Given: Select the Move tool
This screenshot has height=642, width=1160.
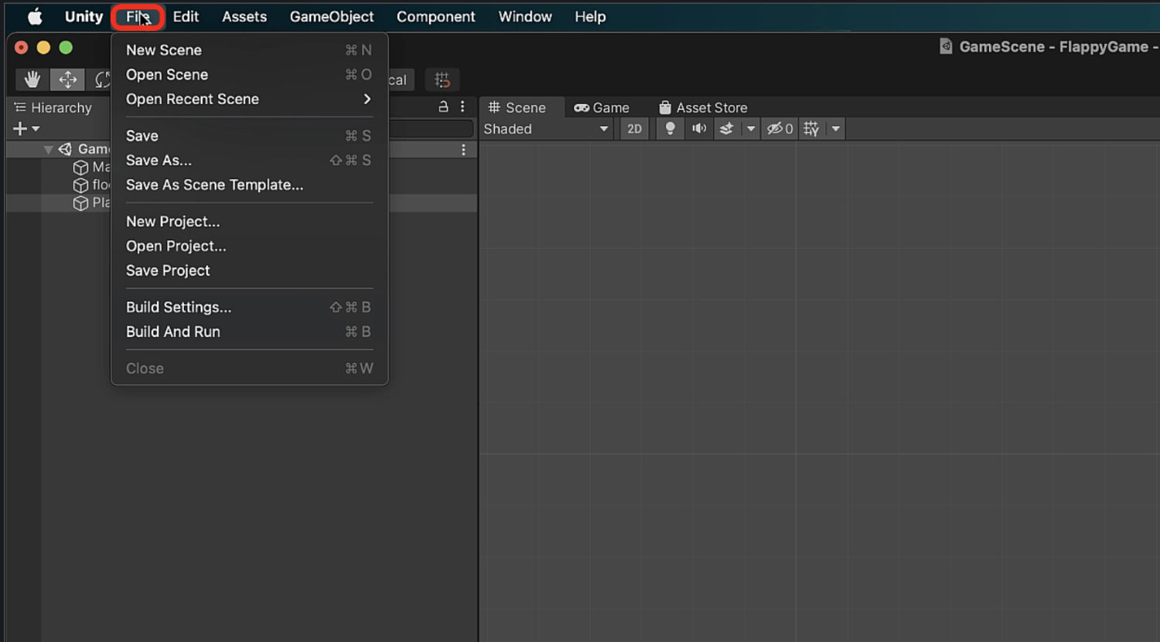Looking at the screenshot, I should pyautogui.click(x=67, y=80).
